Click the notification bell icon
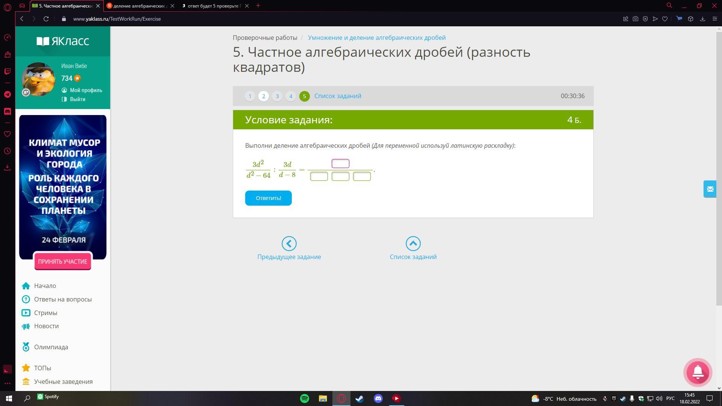Image resolution: width=722 pixels, height=406 pixels. click(698, 372)
